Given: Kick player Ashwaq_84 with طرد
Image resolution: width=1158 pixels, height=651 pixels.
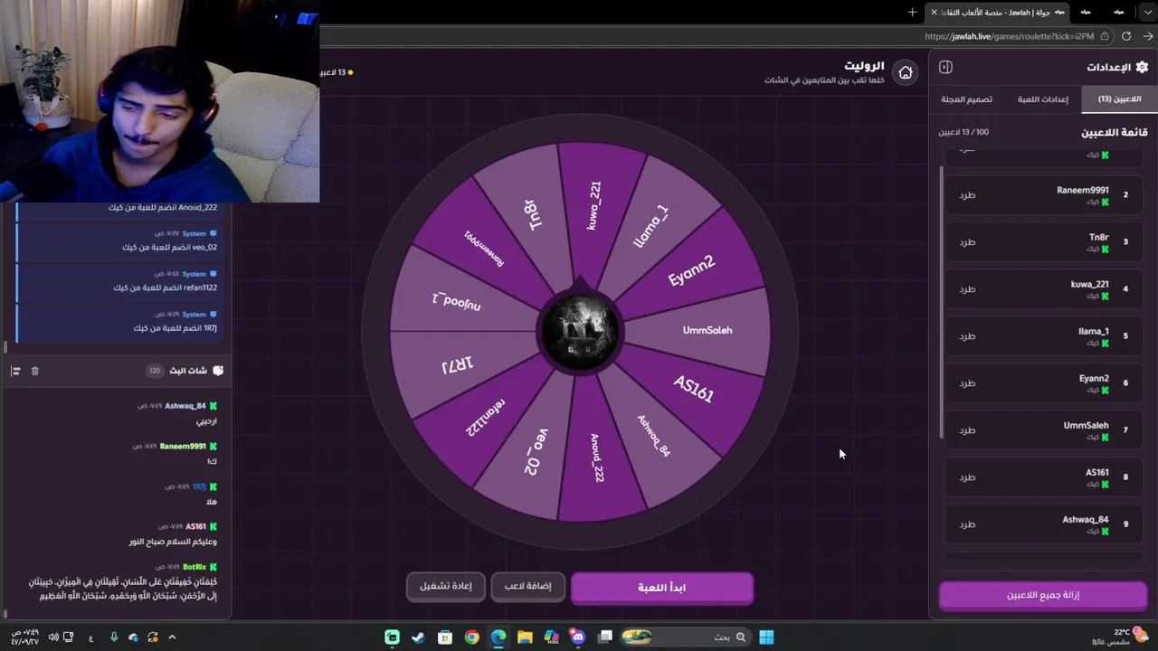Looking at the screenshot, I should (967, 524).
